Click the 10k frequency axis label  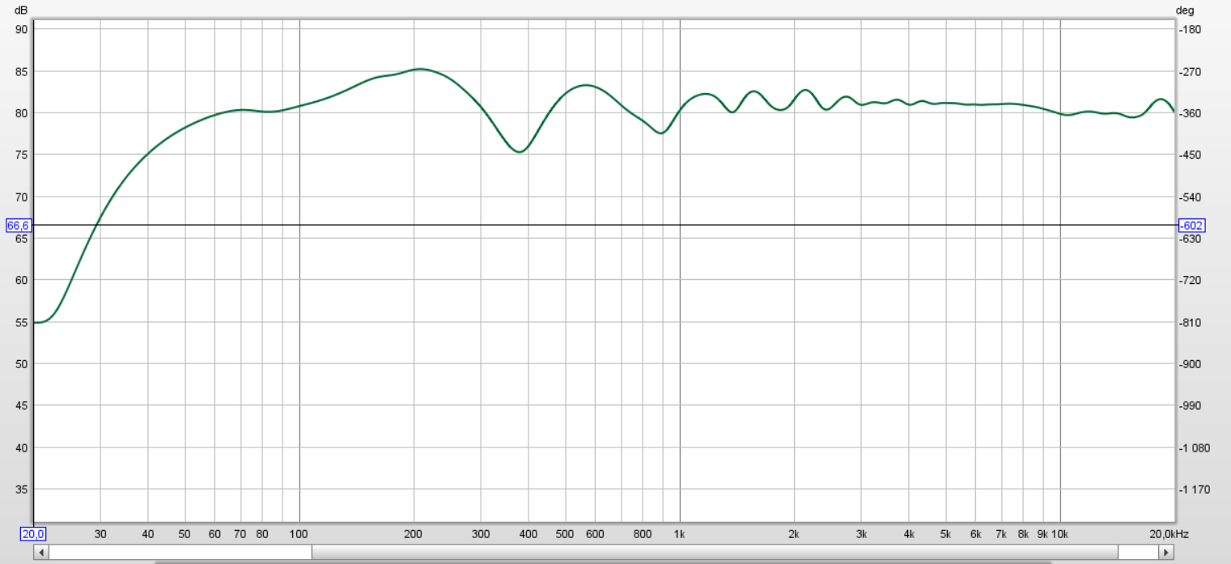1060,534
